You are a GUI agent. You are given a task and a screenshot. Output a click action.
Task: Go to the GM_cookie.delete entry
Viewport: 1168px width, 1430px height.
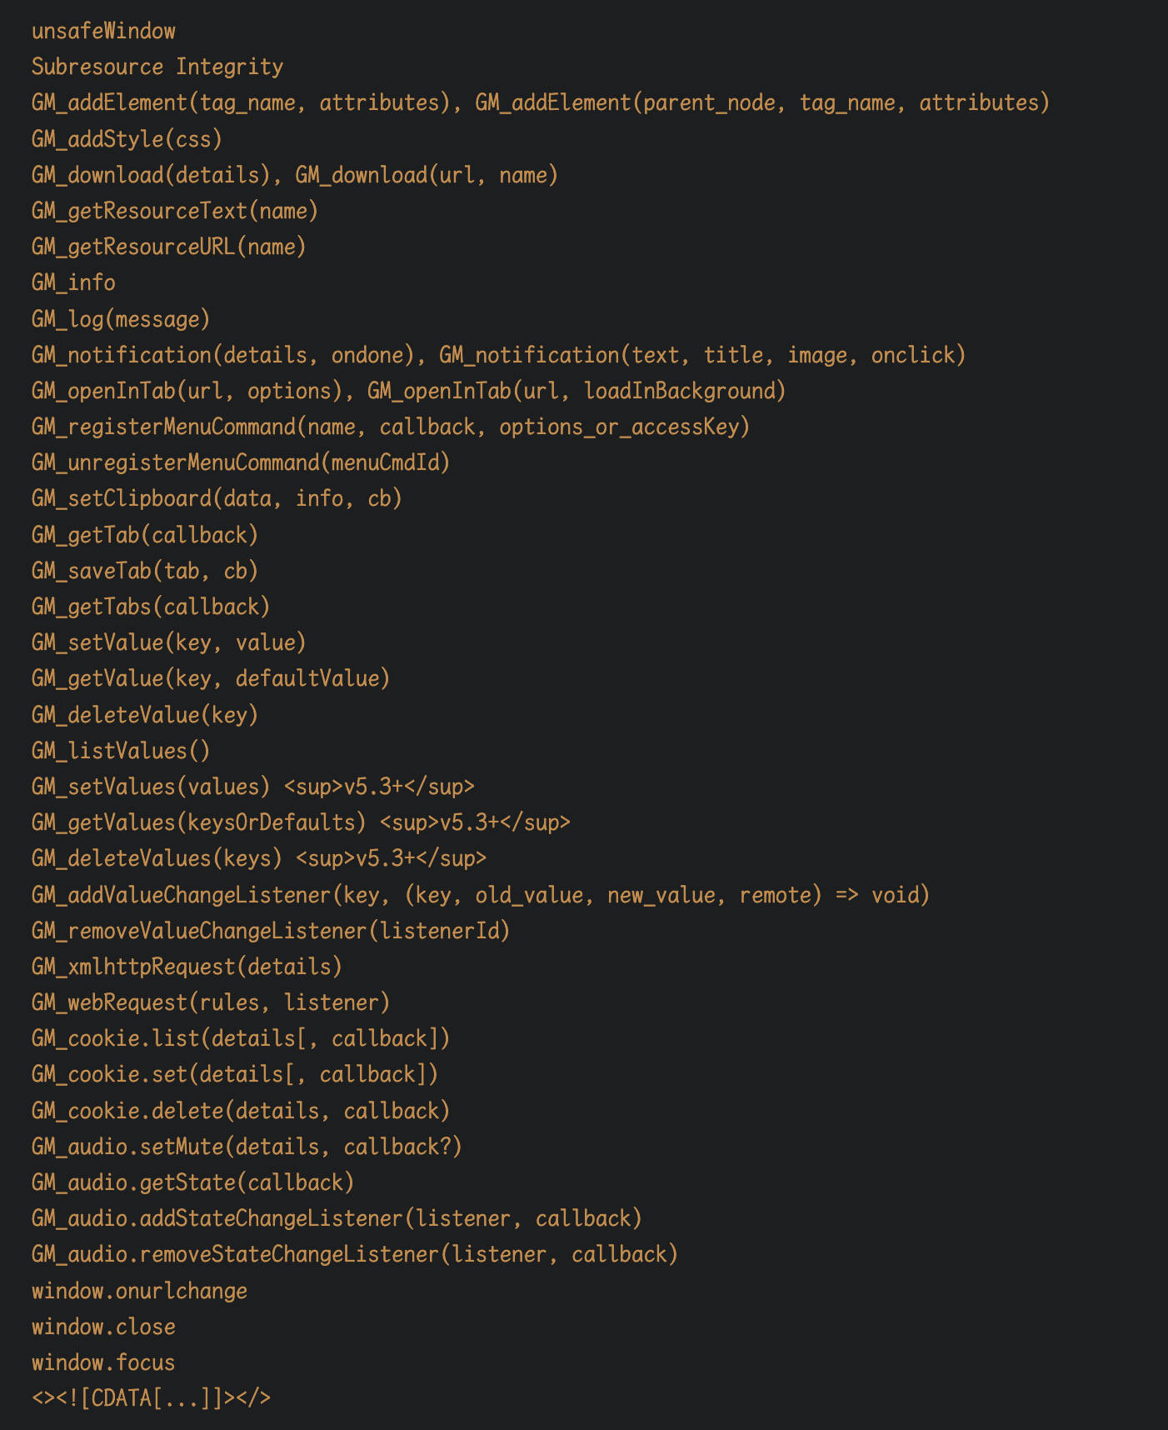(241, 1112)
